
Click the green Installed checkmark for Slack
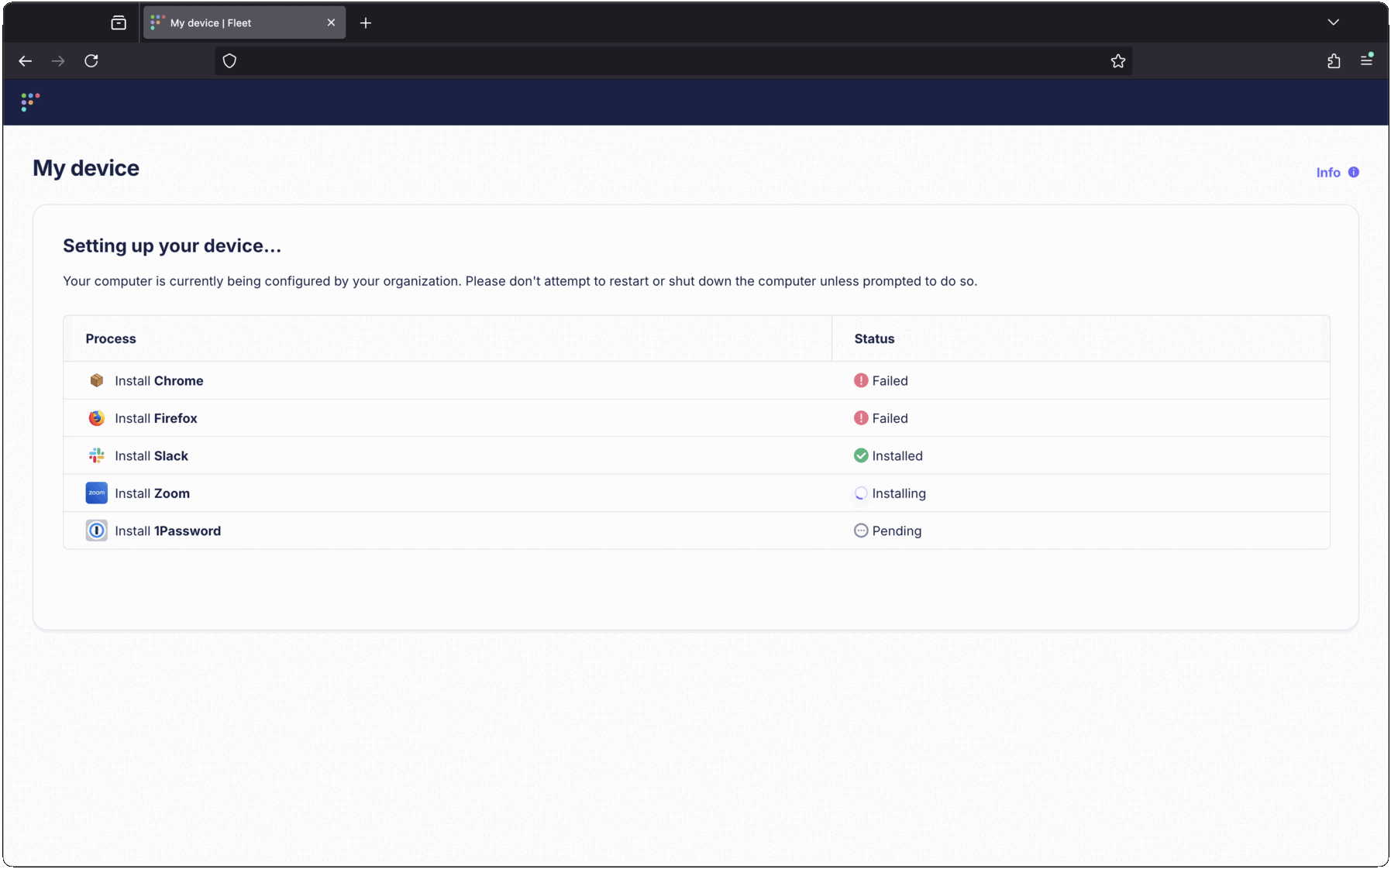[x=860, y=455]
